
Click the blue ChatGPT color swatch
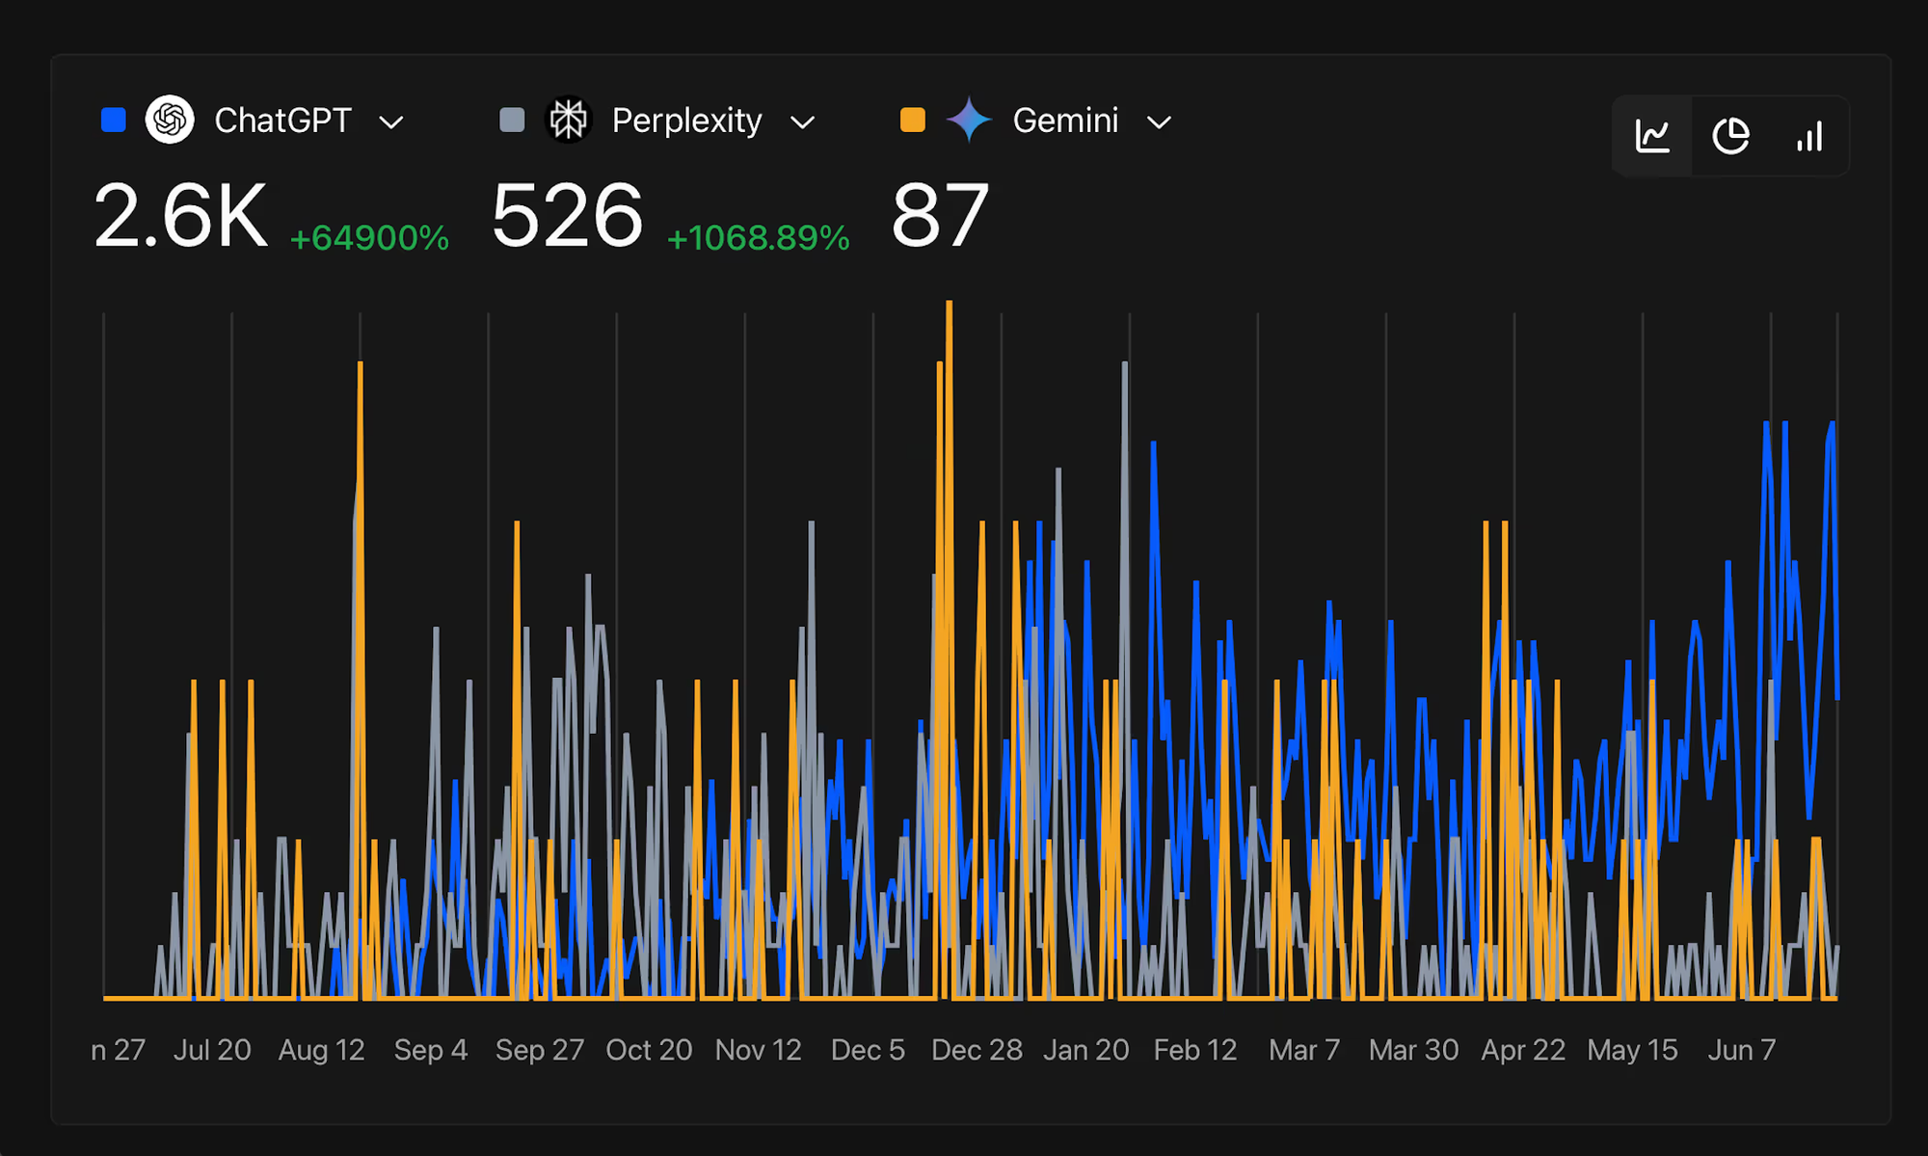[x=113, y=120]
